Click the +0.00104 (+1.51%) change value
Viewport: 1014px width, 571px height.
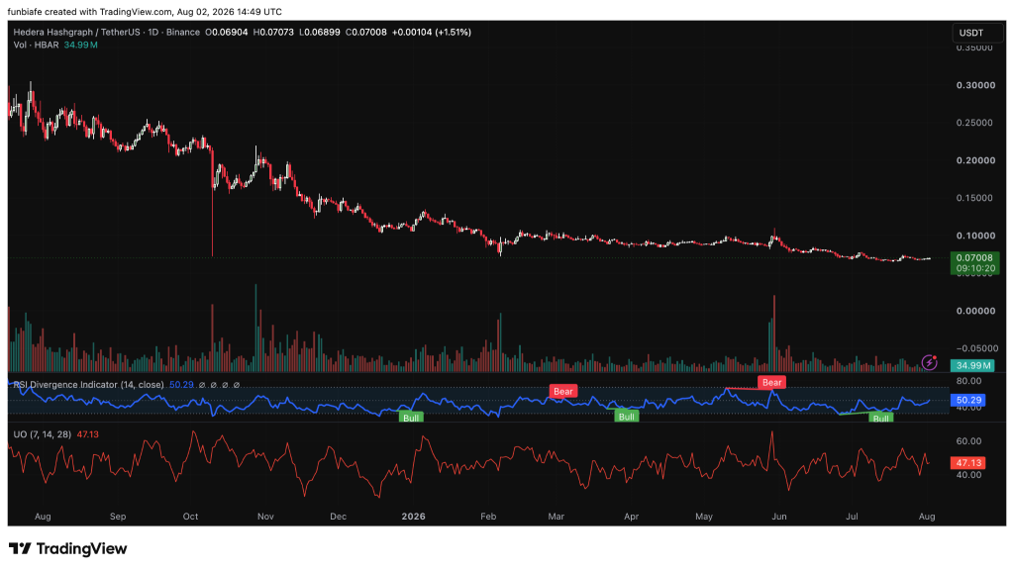(x=432, y=32)
